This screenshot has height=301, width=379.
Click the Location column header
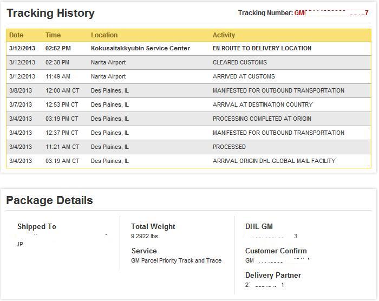104,35
